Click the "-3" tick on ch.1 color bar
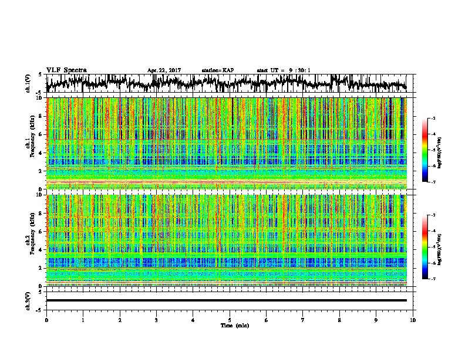Viewport: 465px width, 359px height. [x=433, y=118]
